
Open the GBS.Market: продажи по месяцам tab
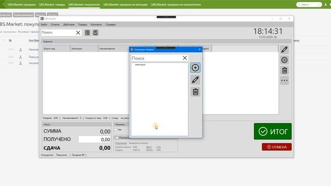click(x=125, y=5)
